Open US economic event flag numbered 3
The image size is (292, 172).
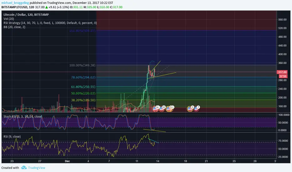pyautogui.click(x=190, y=109)
